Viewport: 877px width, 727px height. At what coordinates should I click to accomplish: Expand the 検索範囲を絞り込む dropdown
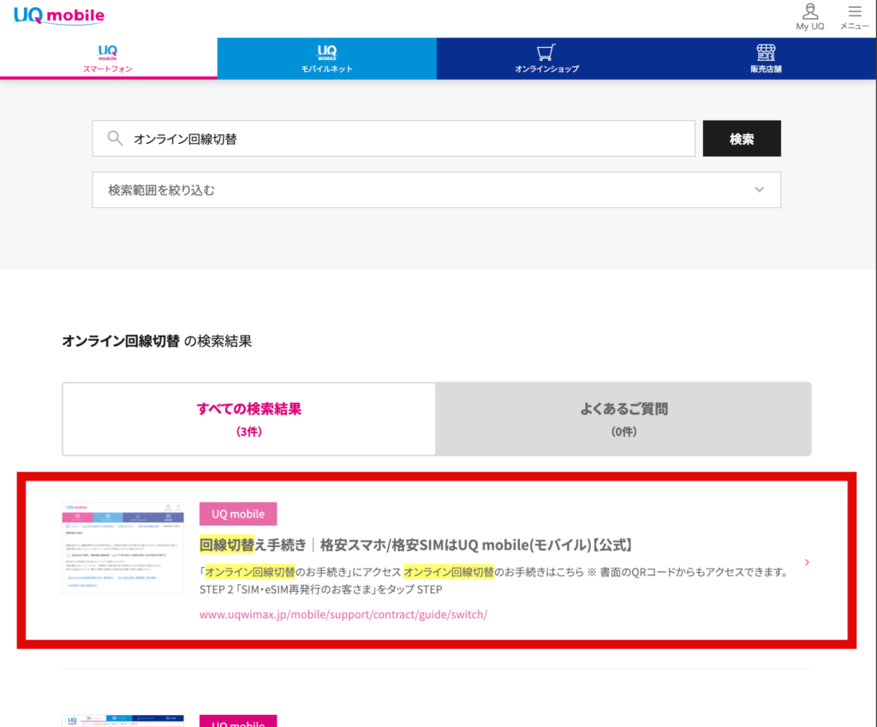click(436, 190)
